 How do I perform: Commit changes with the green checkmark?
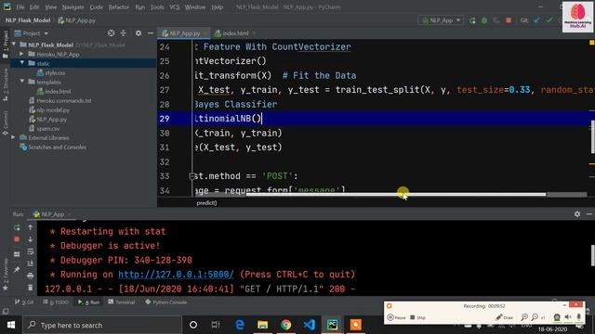coord(549,20)
